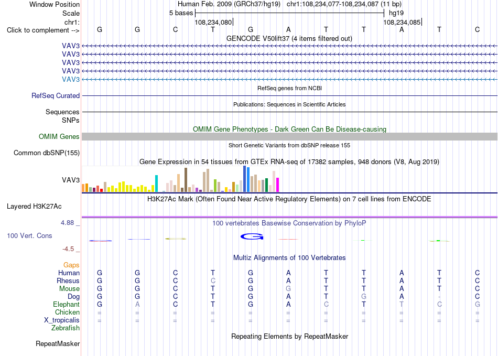498x356 pixels.
Task: Click the faded G base in Mouse row
Action: tap(288, 289)
